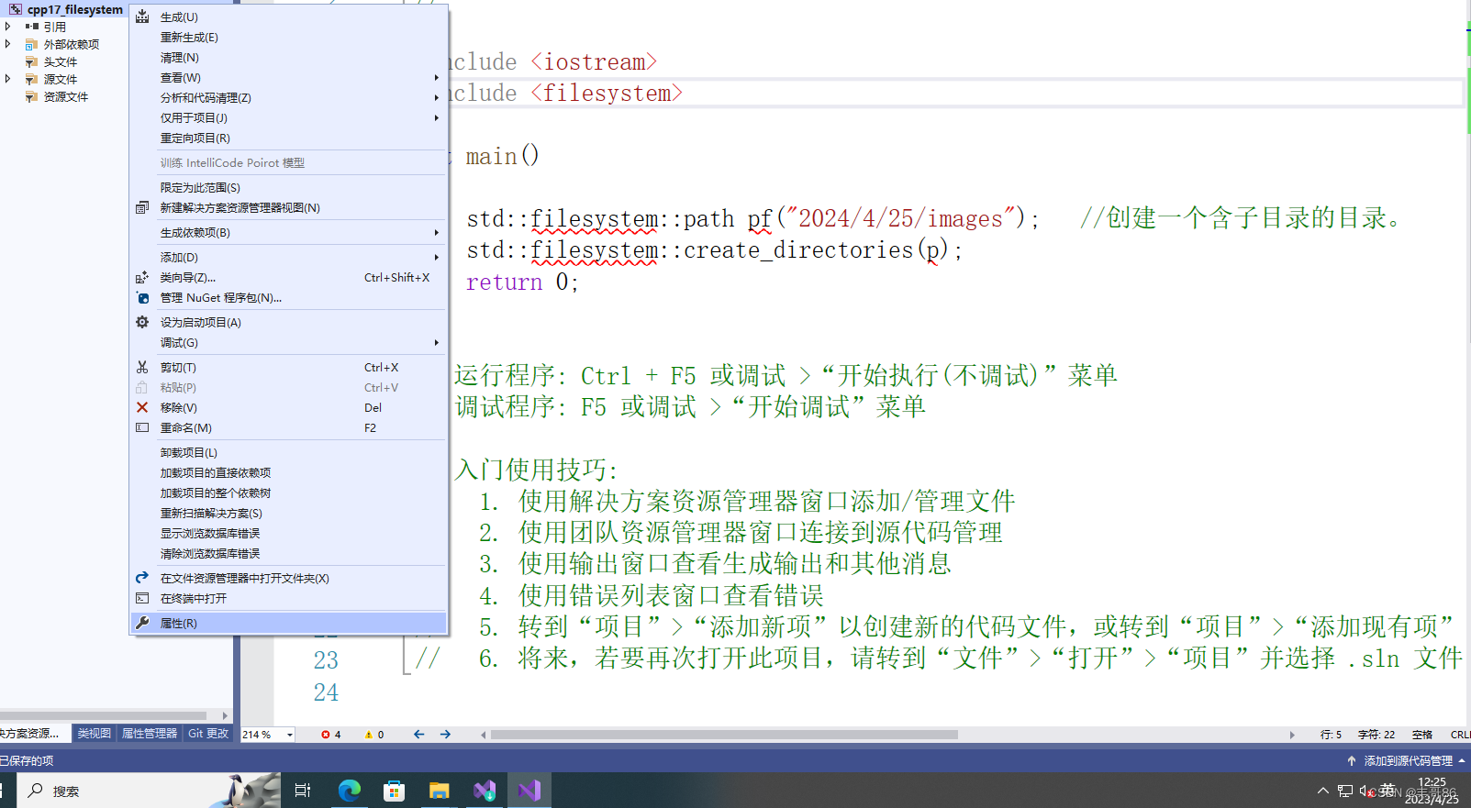Switch to the 类视图 tab
Screen dimensions: 1471x808
94,734
